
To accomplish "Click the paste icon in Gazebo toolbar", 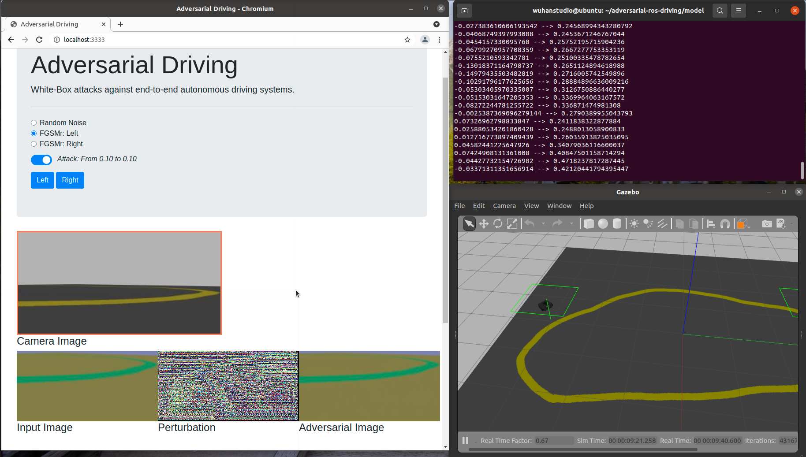I will pos(694,224).
